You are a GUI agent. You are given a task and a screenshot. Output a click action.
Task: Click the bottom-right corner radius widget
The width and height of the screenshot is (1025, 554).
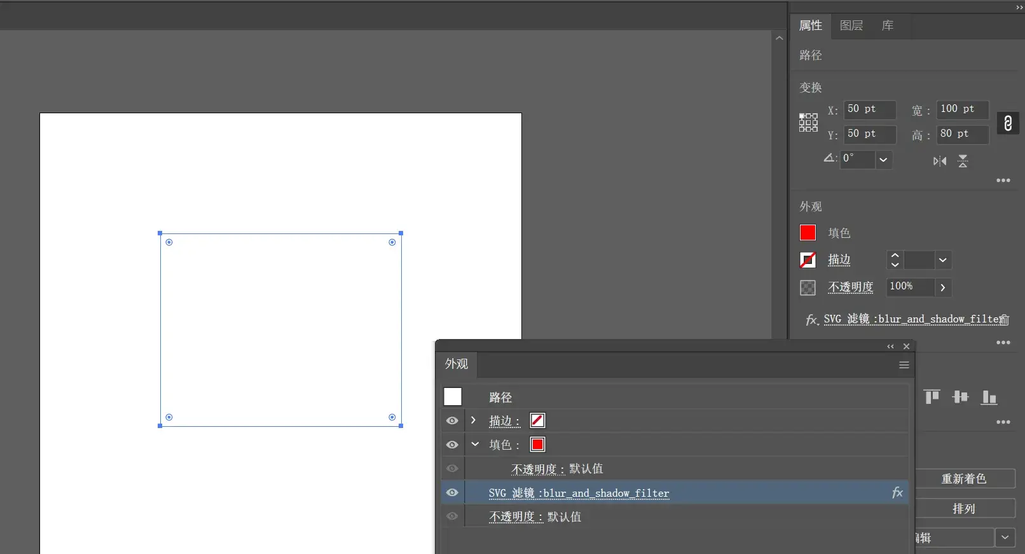pyautogui.click(x=392, y=417)
